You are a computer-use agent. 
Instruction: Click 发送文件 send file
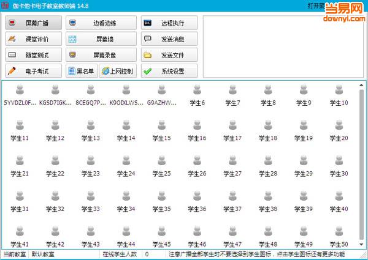[x=169, y=55]
